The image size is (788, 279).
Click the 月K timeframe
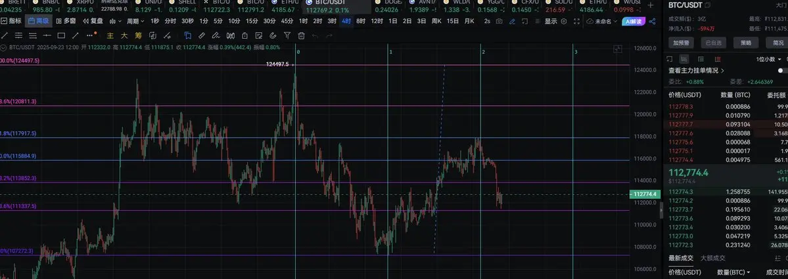coord(469,21)
